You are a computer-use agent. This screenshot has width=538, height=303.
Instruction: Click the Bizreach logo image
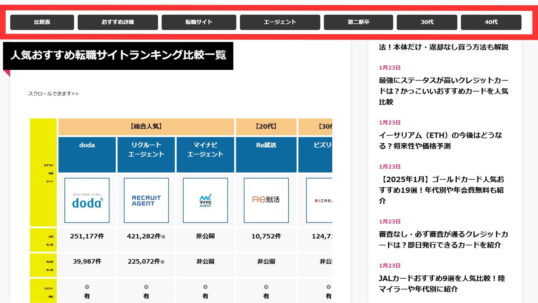[319, 200]
